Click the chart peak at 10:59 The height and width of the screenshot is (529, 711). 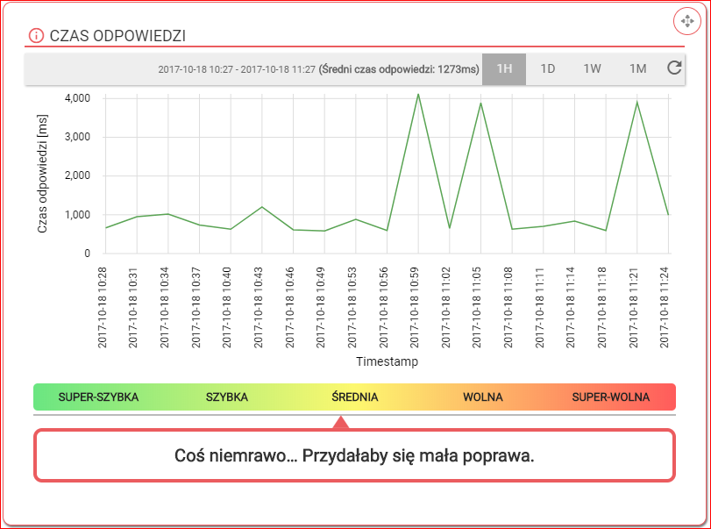[x=418, y=94]
